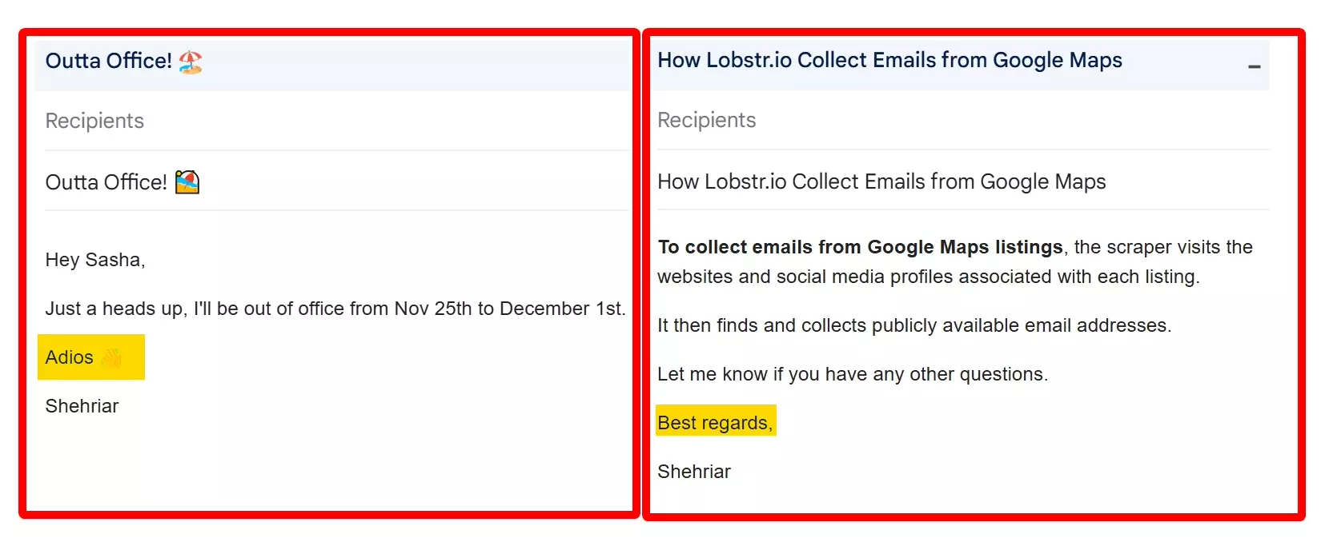
Task: Click the "Outta Office!" title in the blue header
Action: (108, 61)
